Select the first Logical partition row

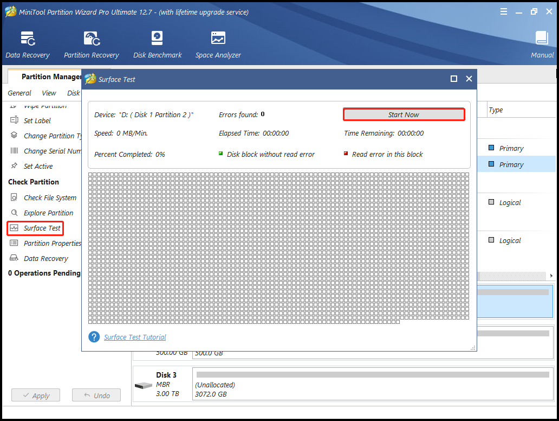point(517,202)
